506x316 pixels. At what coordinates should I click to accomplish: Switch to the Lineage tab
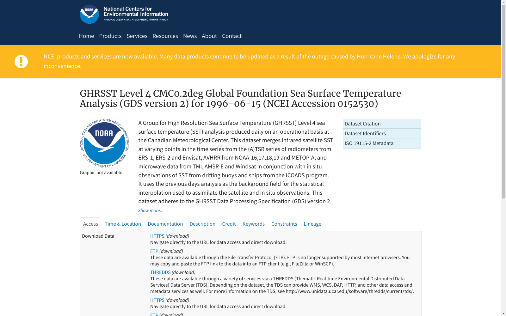pos(312,224)
